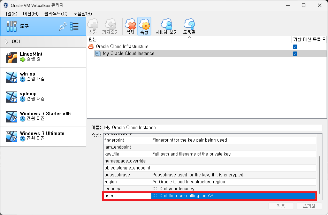Open the 머신(M) menu
Viewport: 328px width, 215px height.
point(31,14)
